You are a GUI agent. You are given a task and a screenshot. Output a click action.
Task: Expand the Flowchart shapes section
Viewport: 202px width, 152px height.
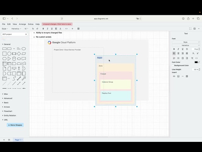click(7, 111)
